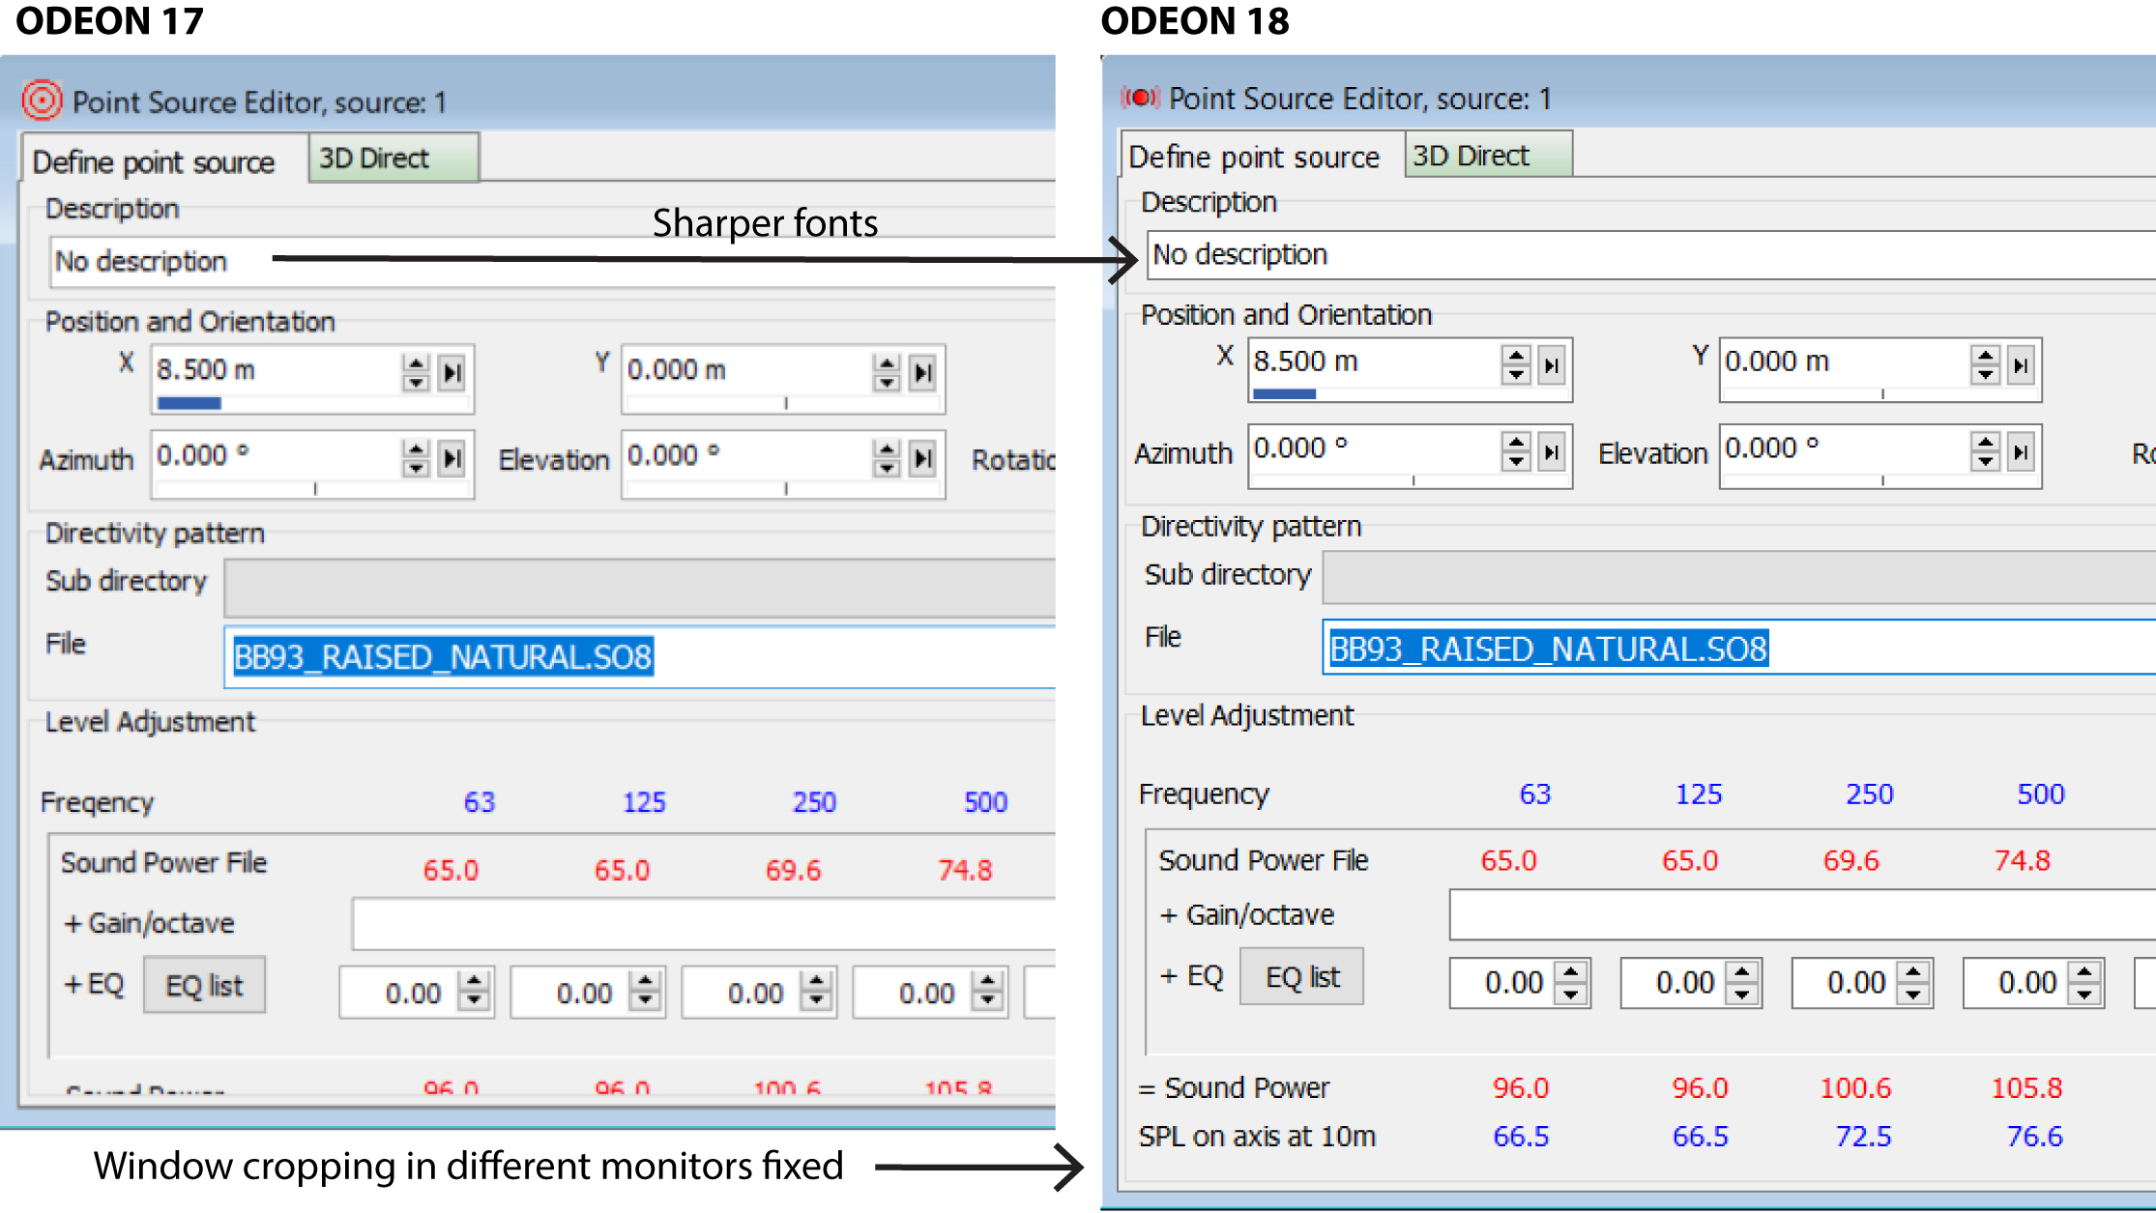The width and height of the screenshot is (2156, 1213).
Task: Click the ODEON 17 point source window icon
Action: click(42, 101)
